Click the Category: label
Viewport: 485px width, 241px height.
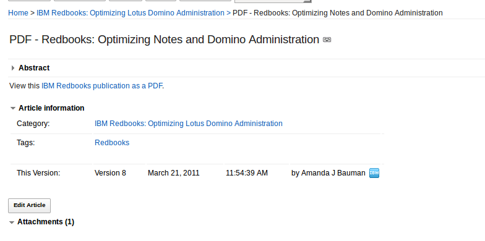pyautogui.click(x=33, y=124)
